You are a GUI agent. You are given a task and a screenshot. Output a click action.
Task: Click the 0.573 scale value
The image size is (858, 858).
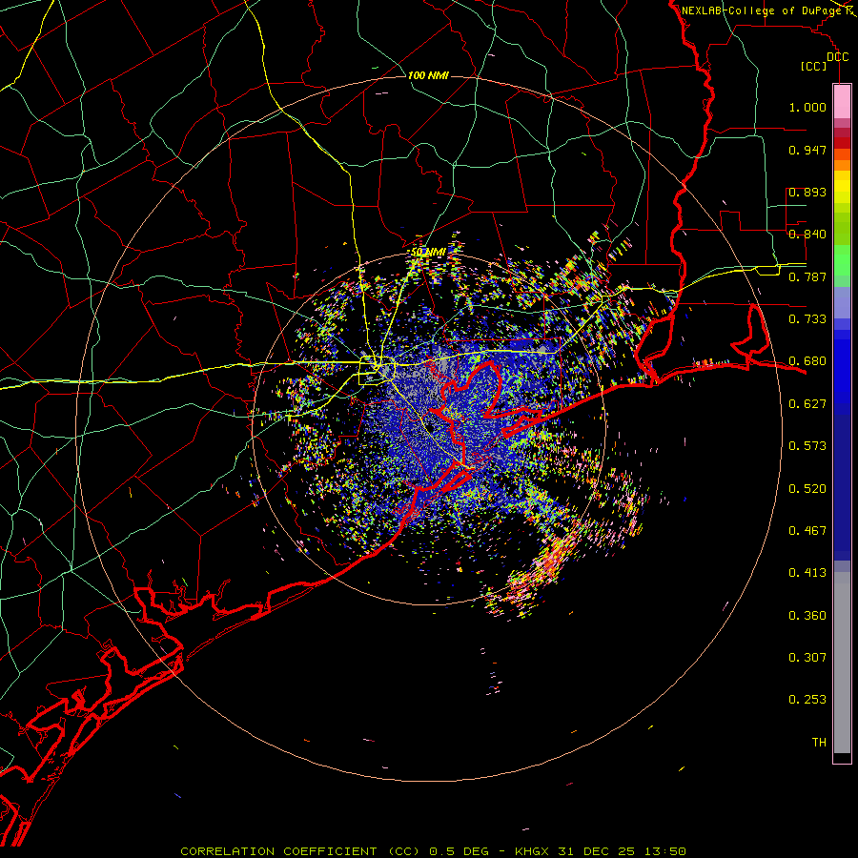[x=807, y=446]
